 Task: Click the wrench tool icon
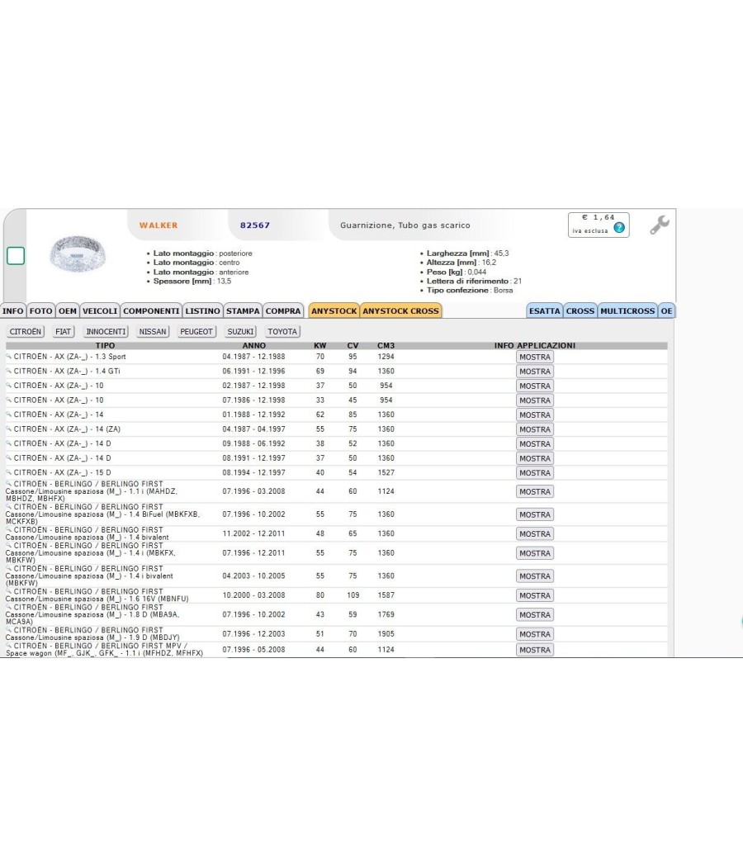click(x=659, y=225)
